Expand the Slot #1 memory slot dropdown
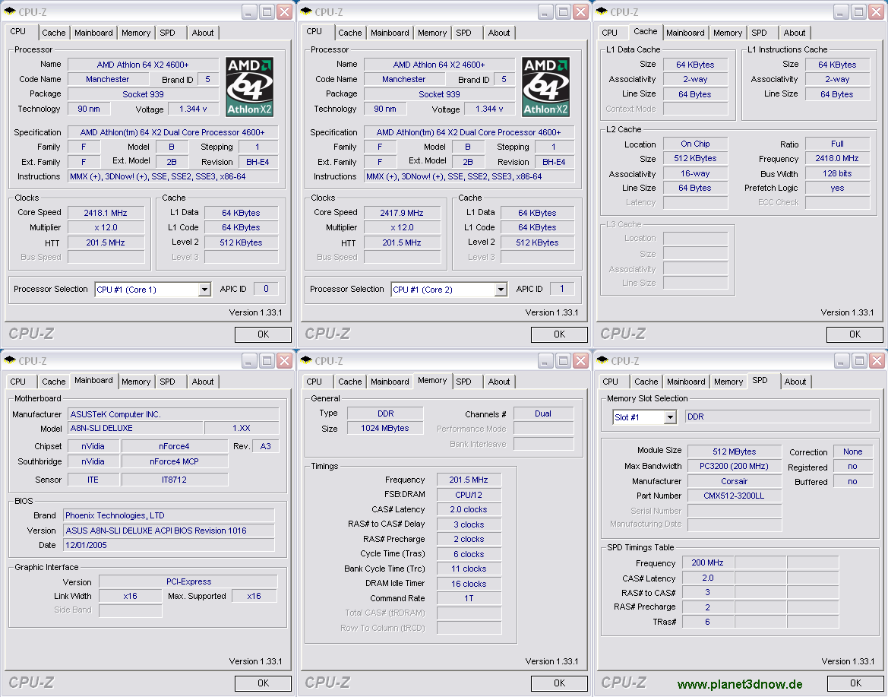Image resolution: width=888 pixels, height=697 pixels. [670, 417]
